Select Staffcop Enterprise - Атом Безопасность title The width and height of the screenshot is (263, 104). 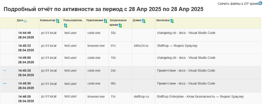coord(200,97)
